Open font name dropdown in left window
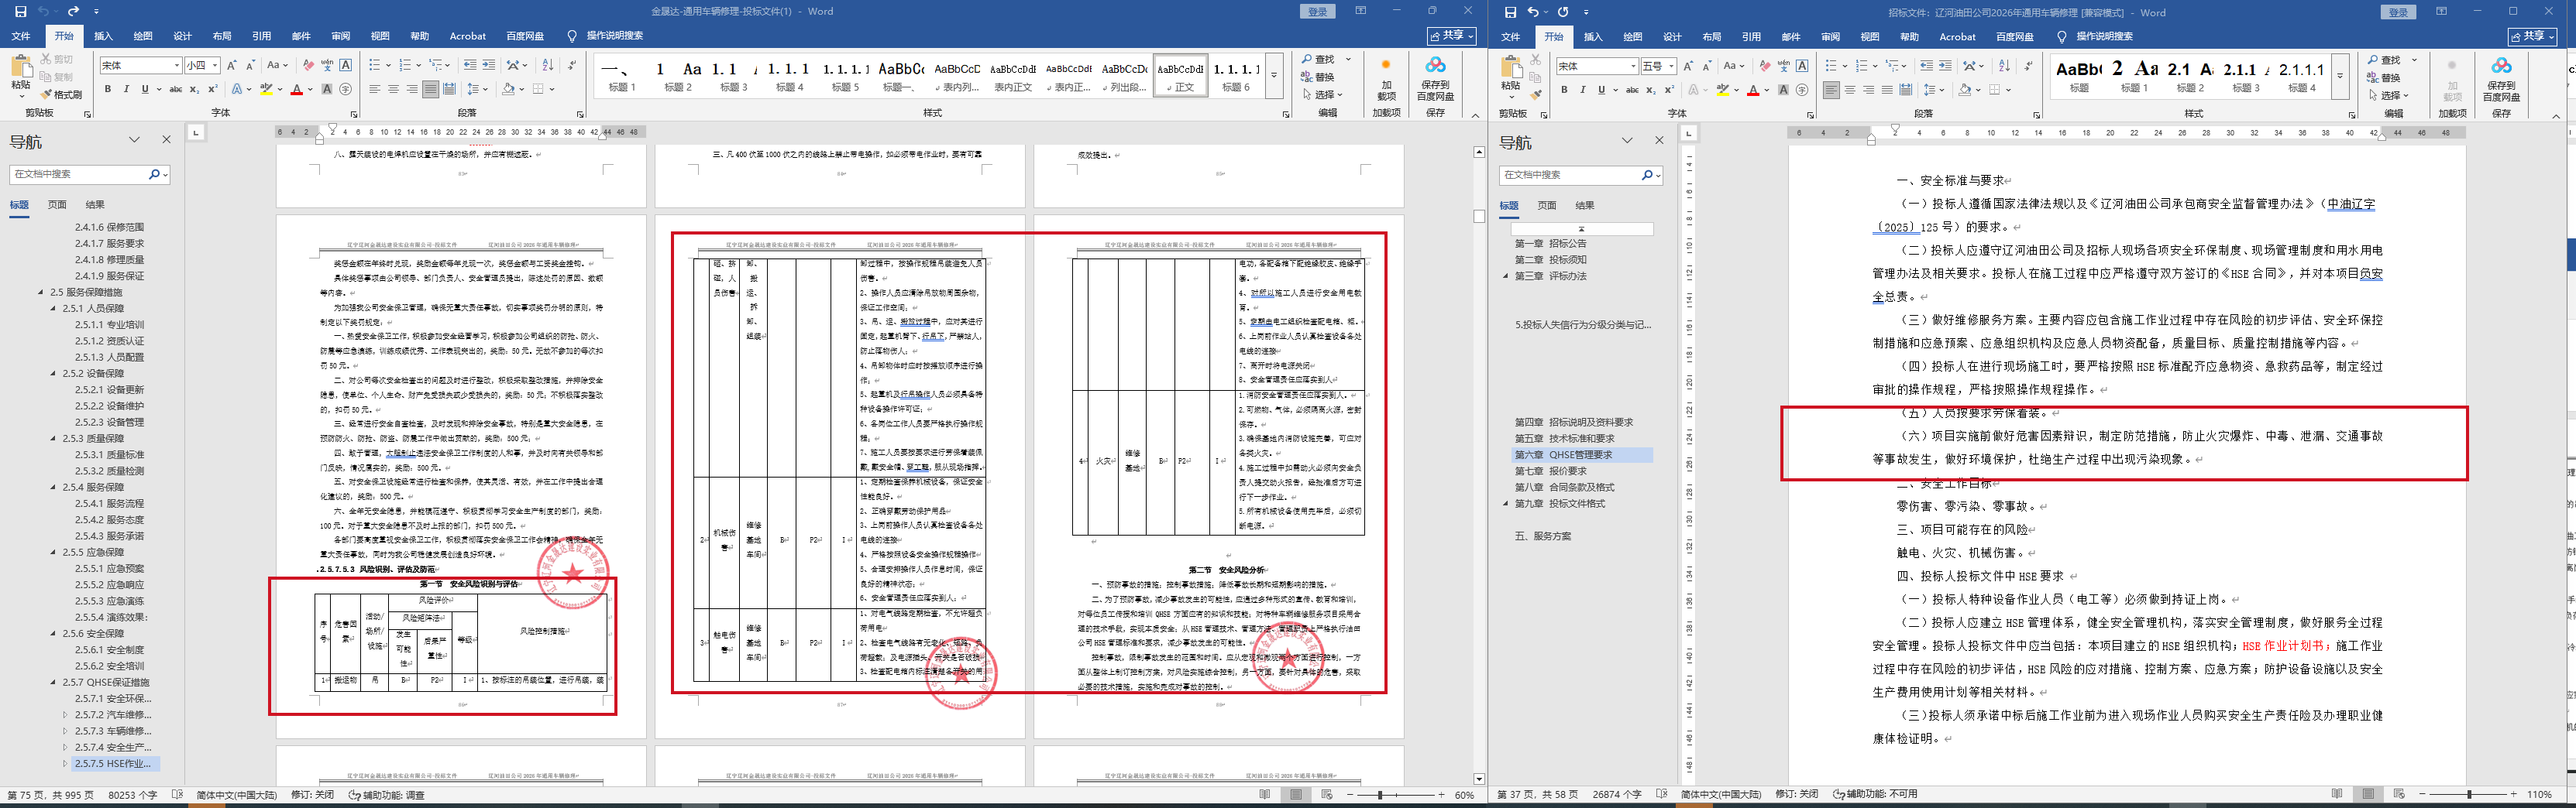The height and width of the screenshot is (808, 2576). [x=177, y=66]
